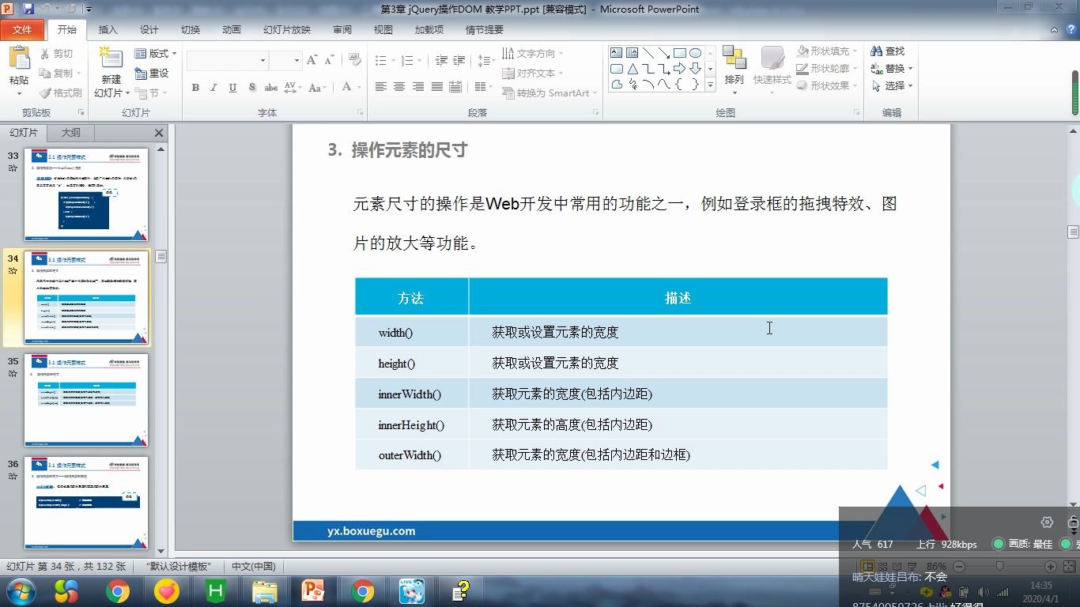The height and width of the screenshot is (607, 1080).
Task: Open the Layout (版式) dropdown
Action: click(155, 53)
